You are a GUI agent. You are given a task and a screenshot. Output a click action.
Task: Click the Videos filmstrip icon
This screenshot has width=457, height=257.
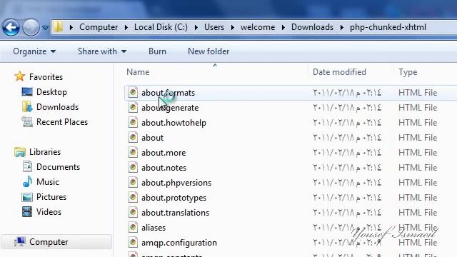tap(27, 212)
